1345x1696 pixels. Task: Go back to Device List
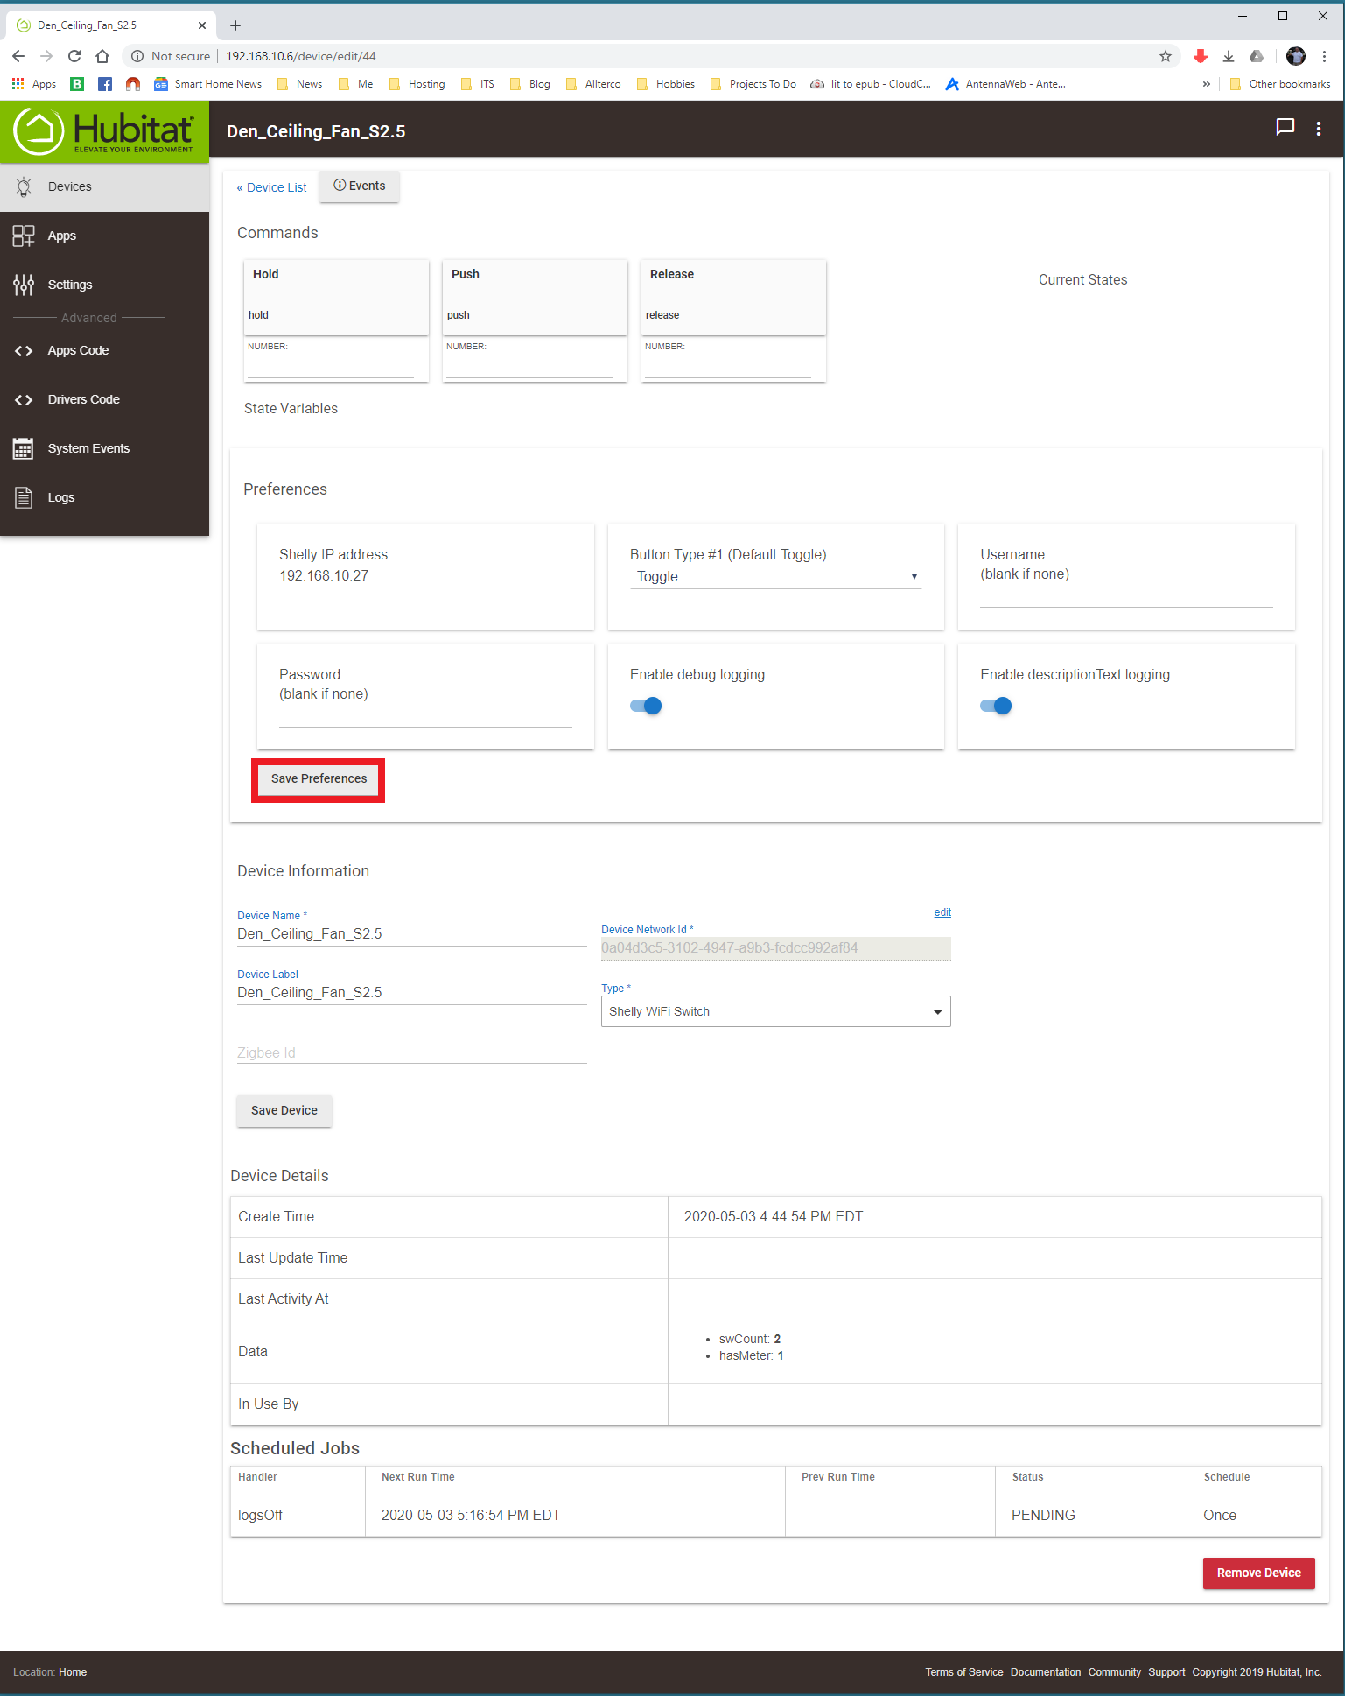(272, 187)
